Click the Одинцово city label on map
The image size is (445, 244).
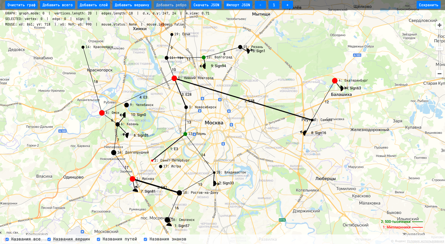tap(73, 177)
